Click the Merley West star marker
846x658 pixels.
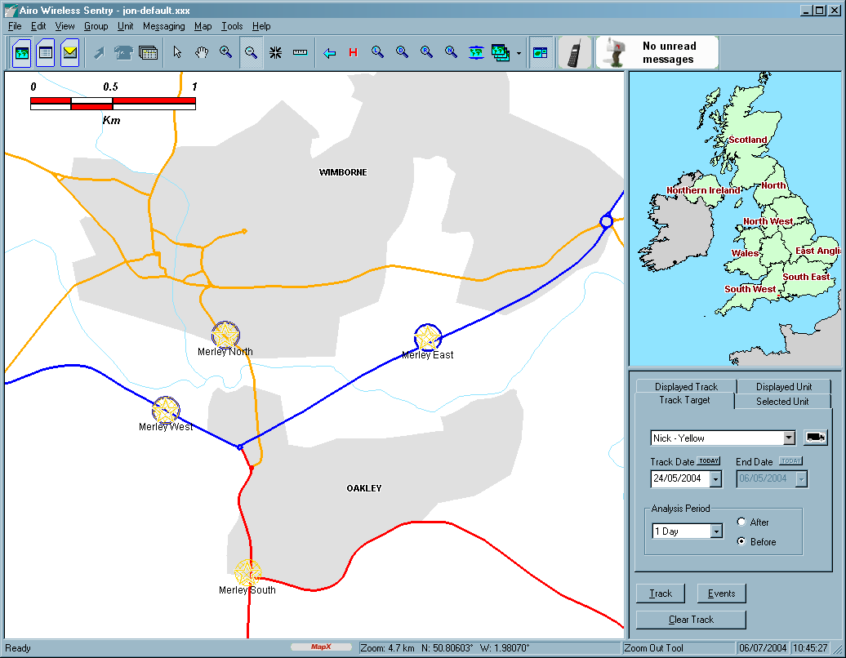point(166,411)
